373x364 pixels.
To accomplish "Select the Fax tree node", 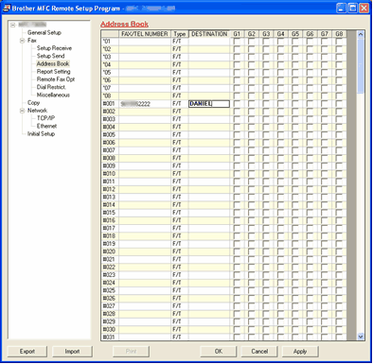I will point(32,41).
